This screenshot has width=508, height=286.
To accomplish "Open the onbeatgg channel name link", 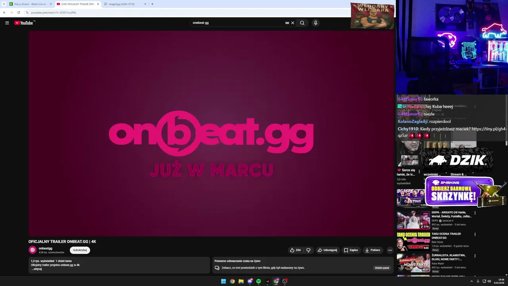I will coord(45,248).
